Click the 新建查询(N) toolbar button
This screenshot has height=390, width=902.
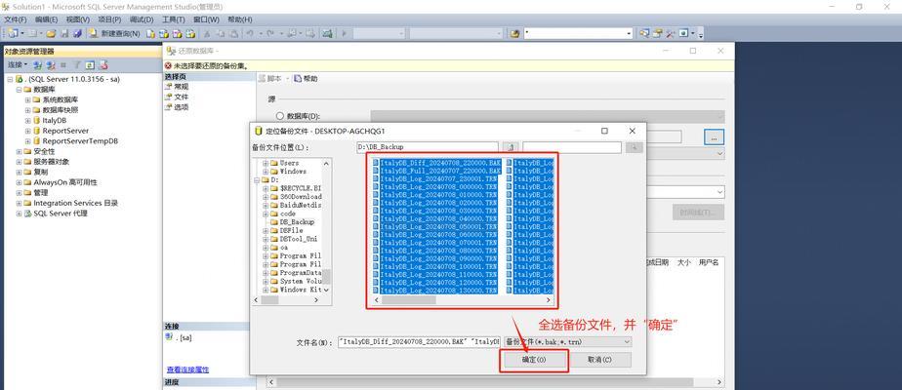click(114, 33)
